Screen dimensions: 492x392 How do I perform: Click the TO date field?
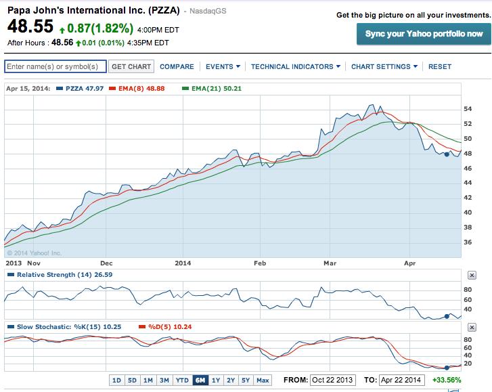[401, 380]
